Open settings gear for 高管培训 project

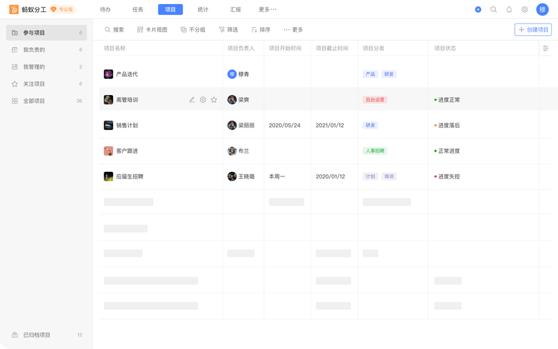[203, 100]
